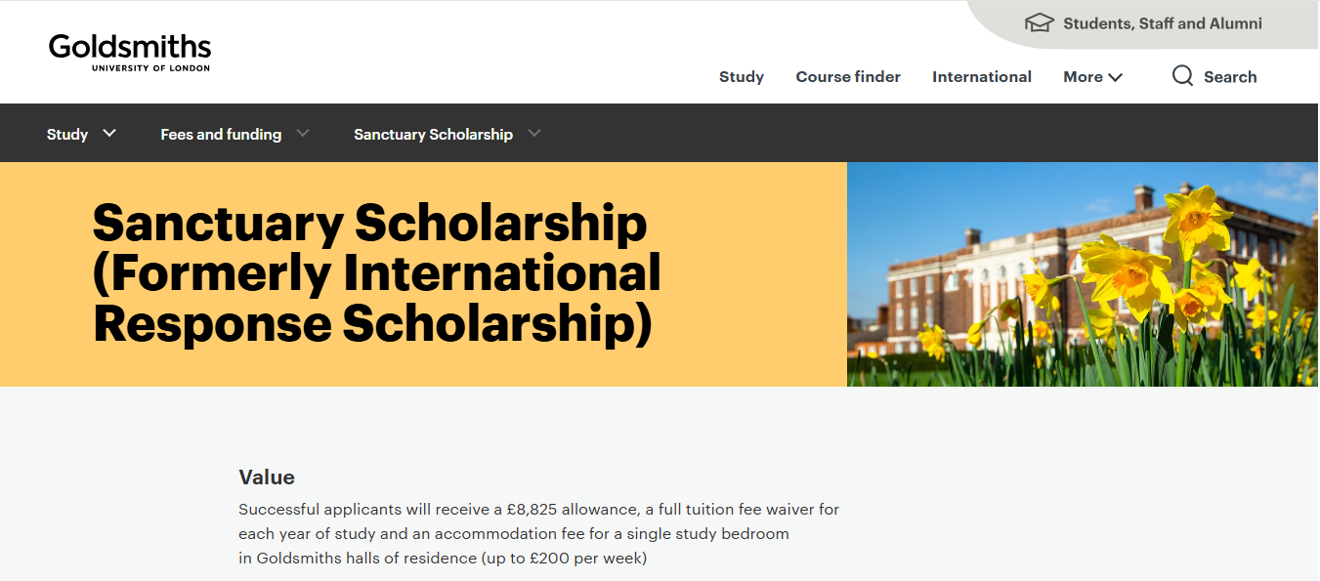Click the chevron beside Fees and funding
Viewport: 1320px width, 581px height.
303,134
